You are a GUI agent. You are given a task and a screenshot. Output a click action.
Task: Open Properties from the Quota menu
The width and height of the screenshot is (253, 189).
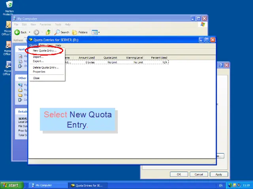[39, 72]
